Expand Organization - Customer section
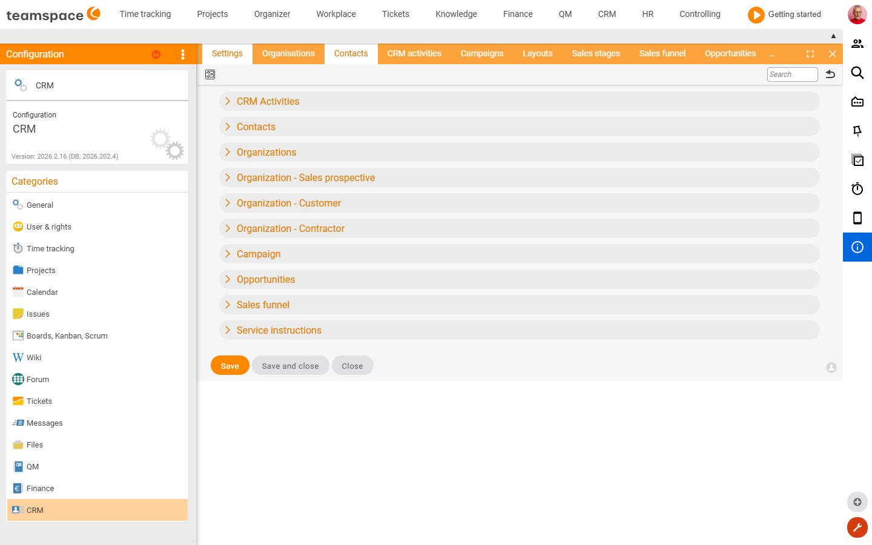 coord(519,203)
